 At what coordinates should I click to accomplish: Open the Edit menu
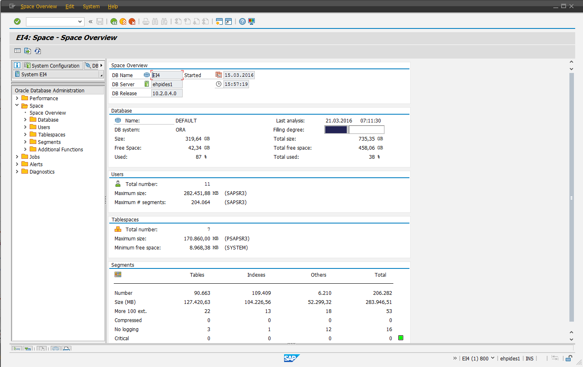coord(70,6)
